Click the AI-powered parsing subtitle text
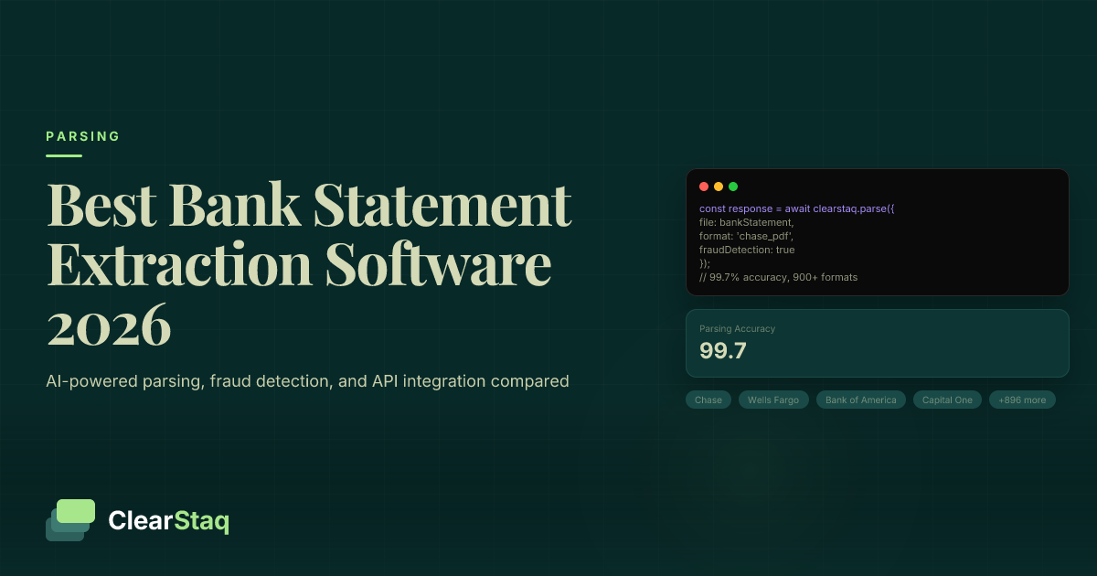This screenshot has width=1097, height=576. coord(308,381)
